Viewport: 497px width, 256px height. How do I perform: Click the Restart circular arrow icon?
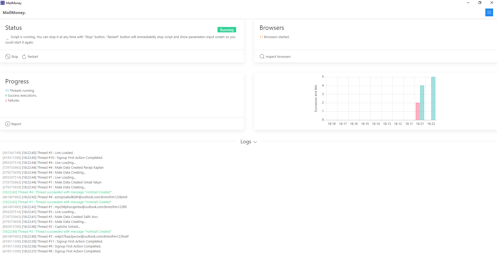coord(24,56)
